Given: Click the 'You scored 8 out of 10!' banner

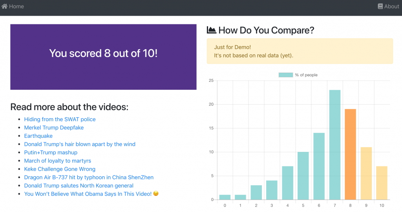Looking at the screenshot, I should click(103, 57).
